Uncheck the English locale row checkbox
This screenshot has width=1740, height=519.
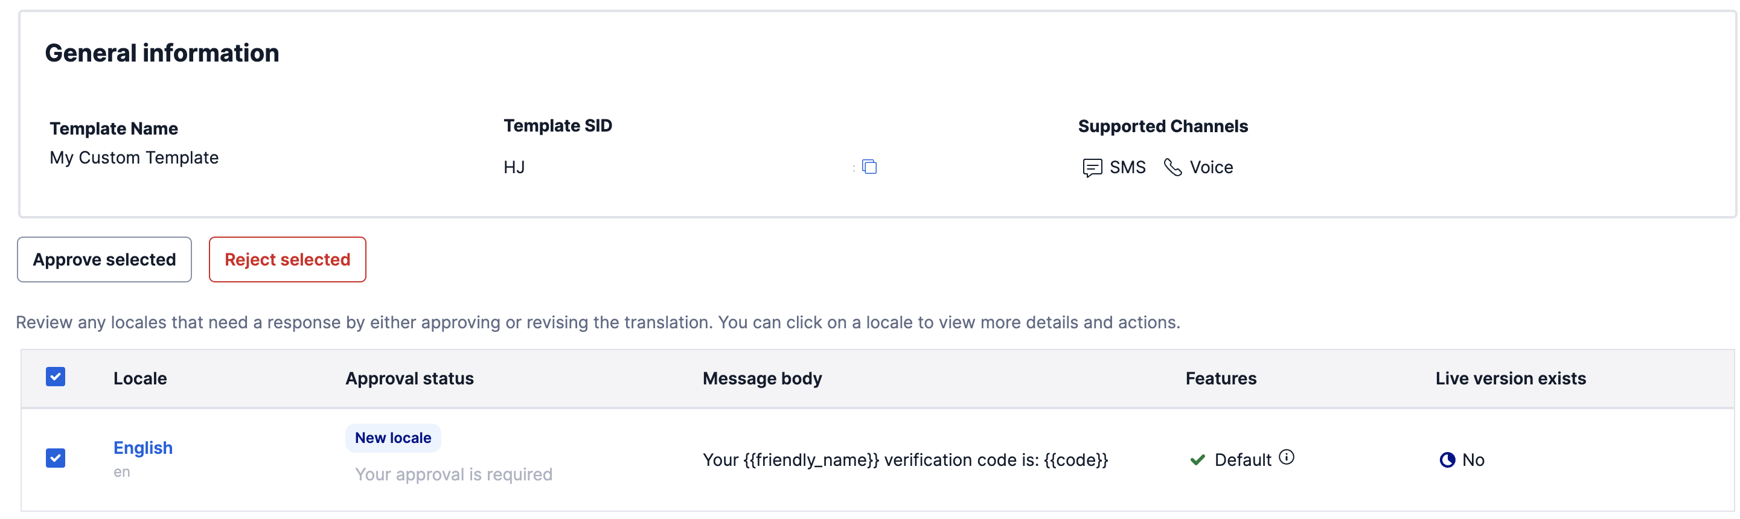(x=56, y=457)
